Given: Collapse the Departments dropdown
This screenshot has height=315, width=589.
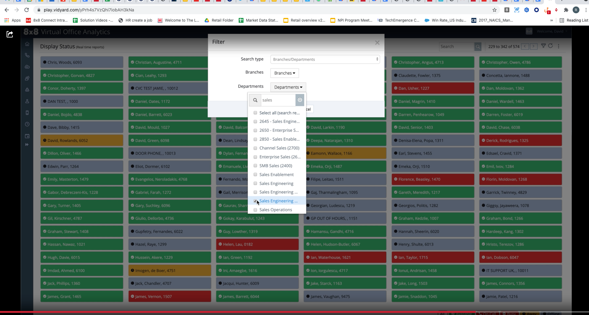Looking at the screenshot, I should [288, 87].
